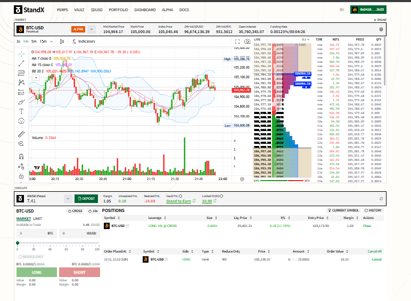The image size is (411, 301).
Task: Take a chart snapshot with camera icon
Action: (x=247, y=42)
